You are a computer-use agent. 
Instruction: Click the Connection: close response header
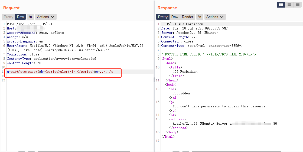point(177,41)
